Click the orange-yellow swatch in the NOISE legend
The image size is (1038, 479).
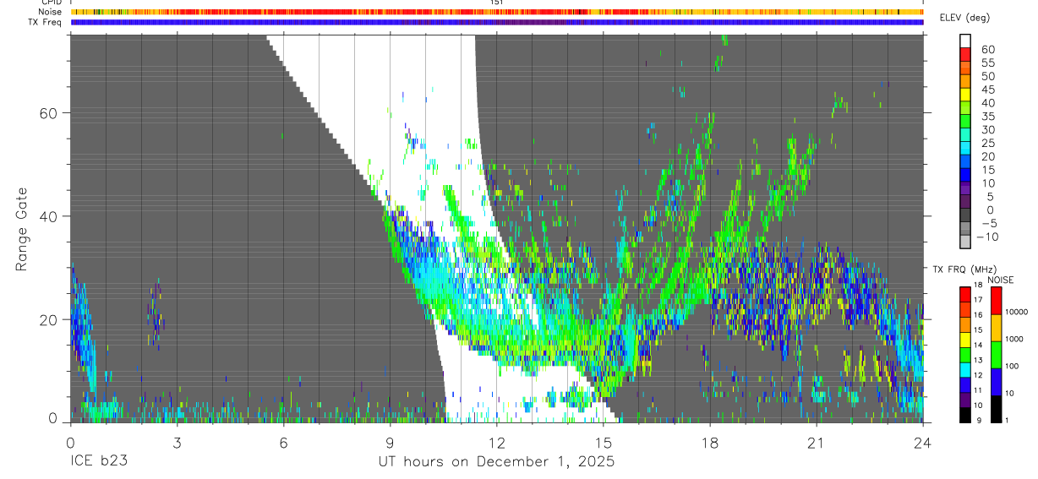tap(997, 328)
